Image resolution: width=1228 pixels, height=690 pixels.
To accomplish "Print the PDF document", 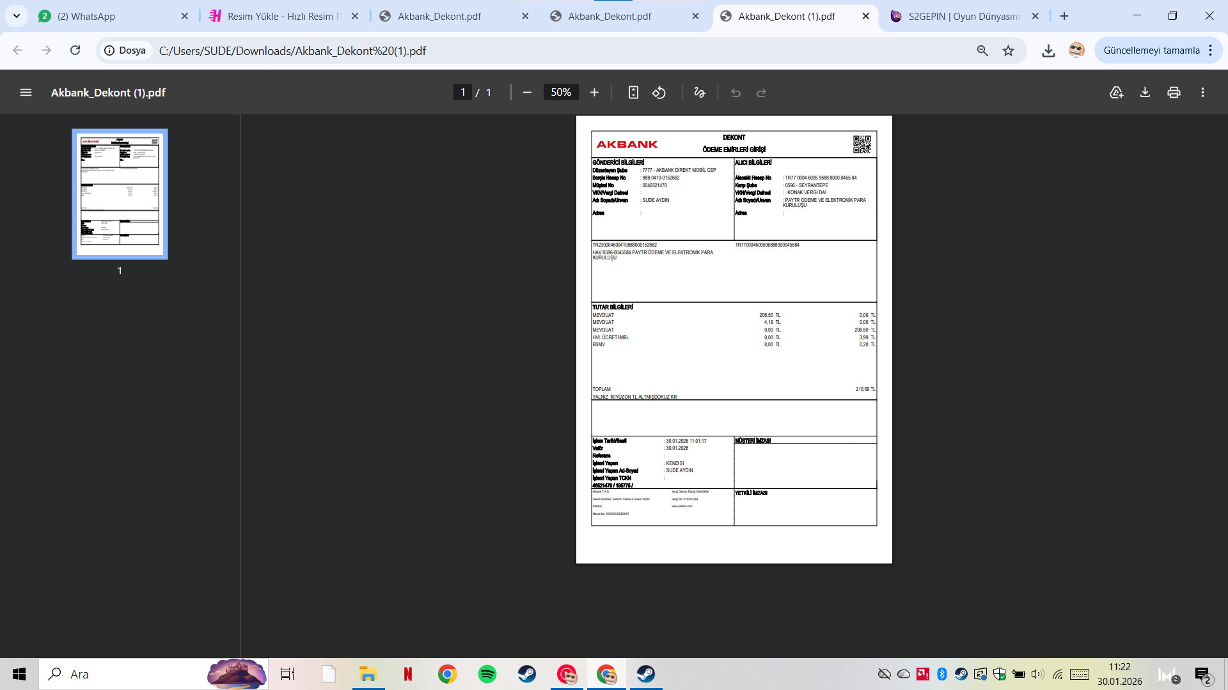I will [x=1174, y=93].
